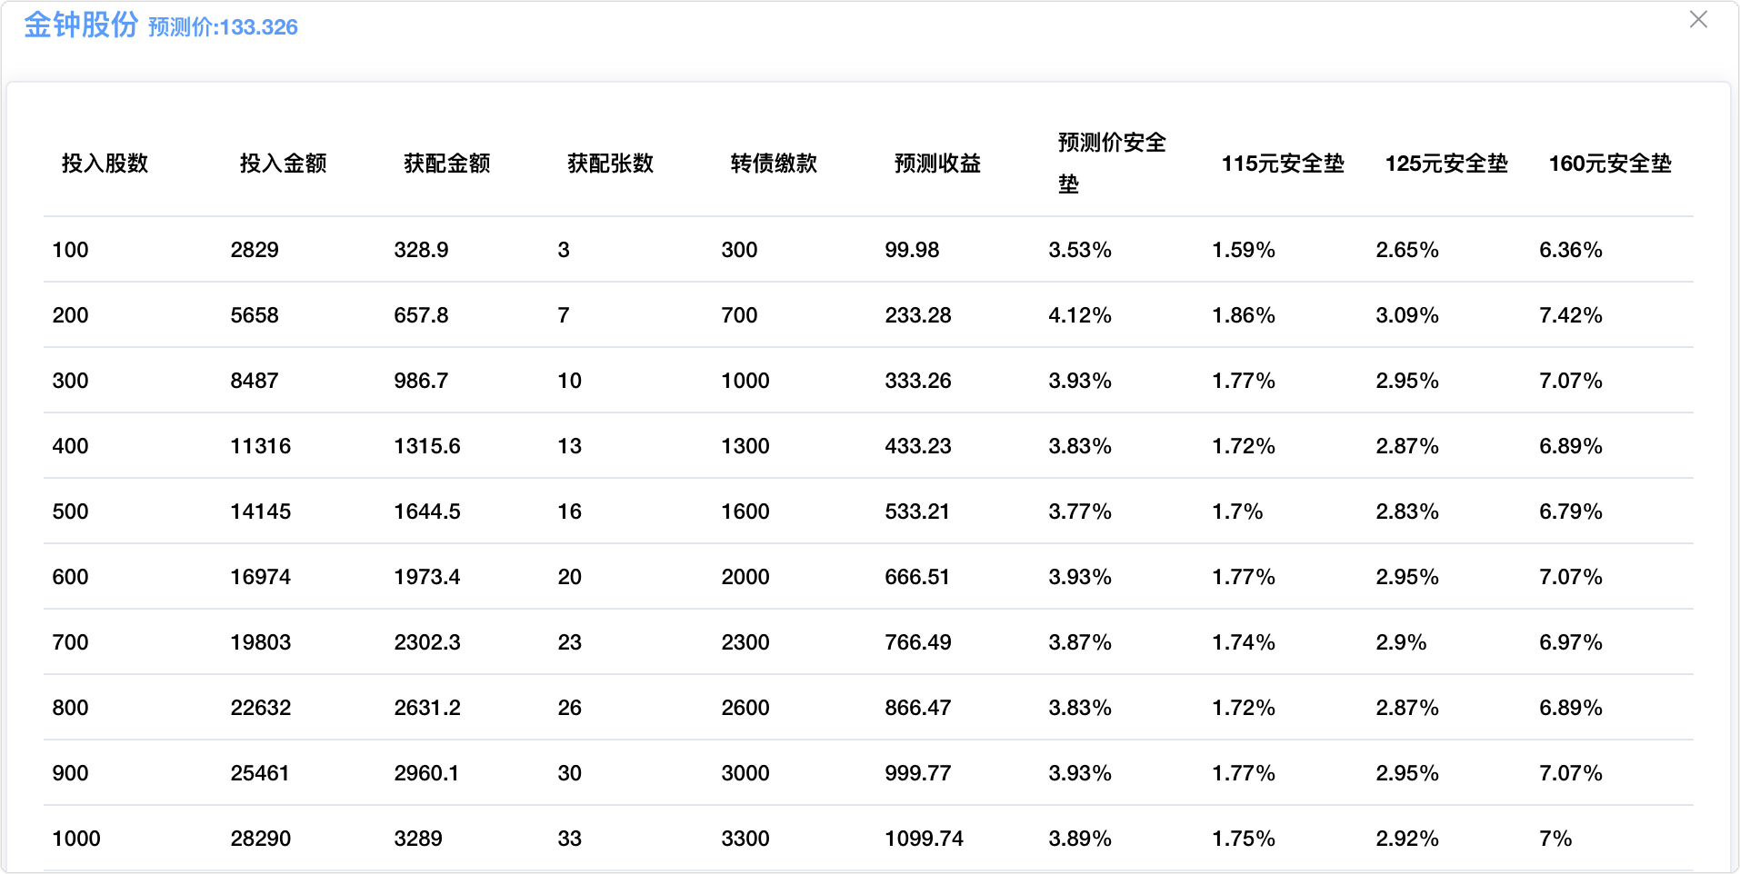This screenshot has width=1740, height=874.
Task: Select the 7.42% safety cushion cell
Action: click(x=1570, y=315)
